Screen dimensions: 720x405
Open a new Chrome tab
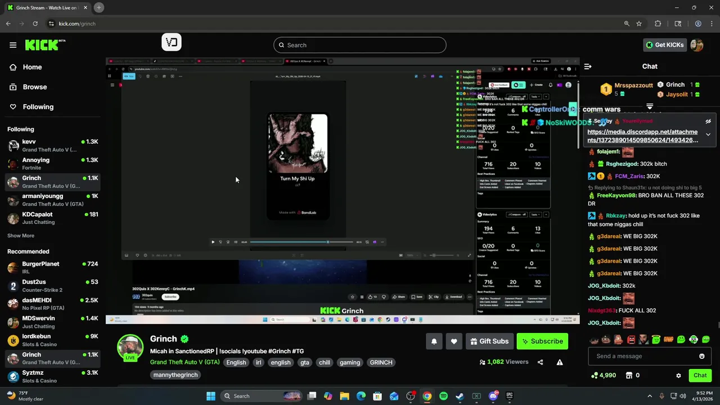pyautogui.click(x=98, y=8)
